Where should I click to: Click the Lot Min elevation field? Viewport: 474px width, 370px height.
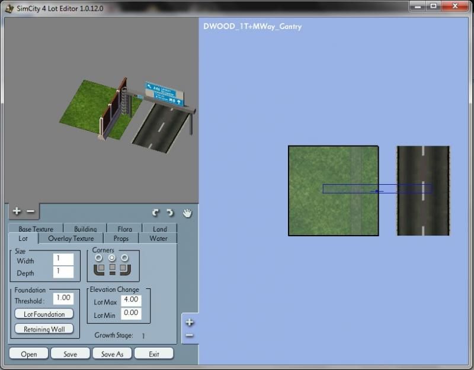pyautogui.click(x=131, y=314)
